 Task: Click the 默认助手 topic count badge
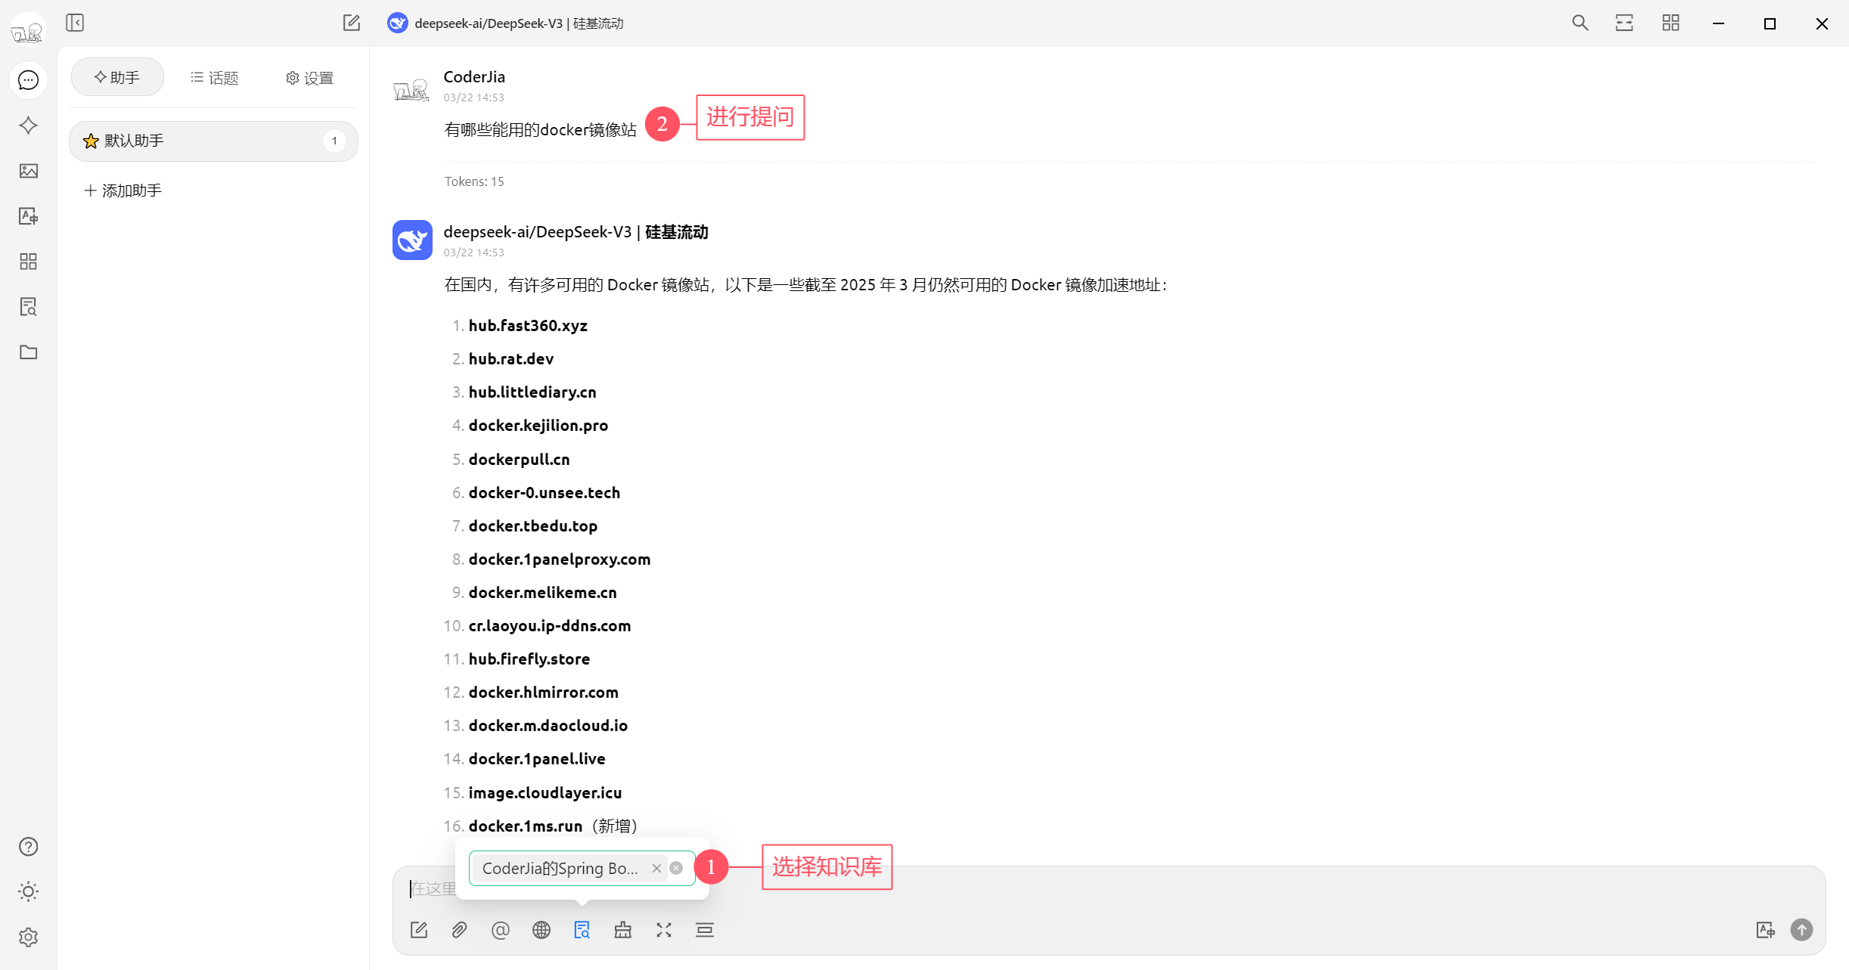tap(334, 141)
